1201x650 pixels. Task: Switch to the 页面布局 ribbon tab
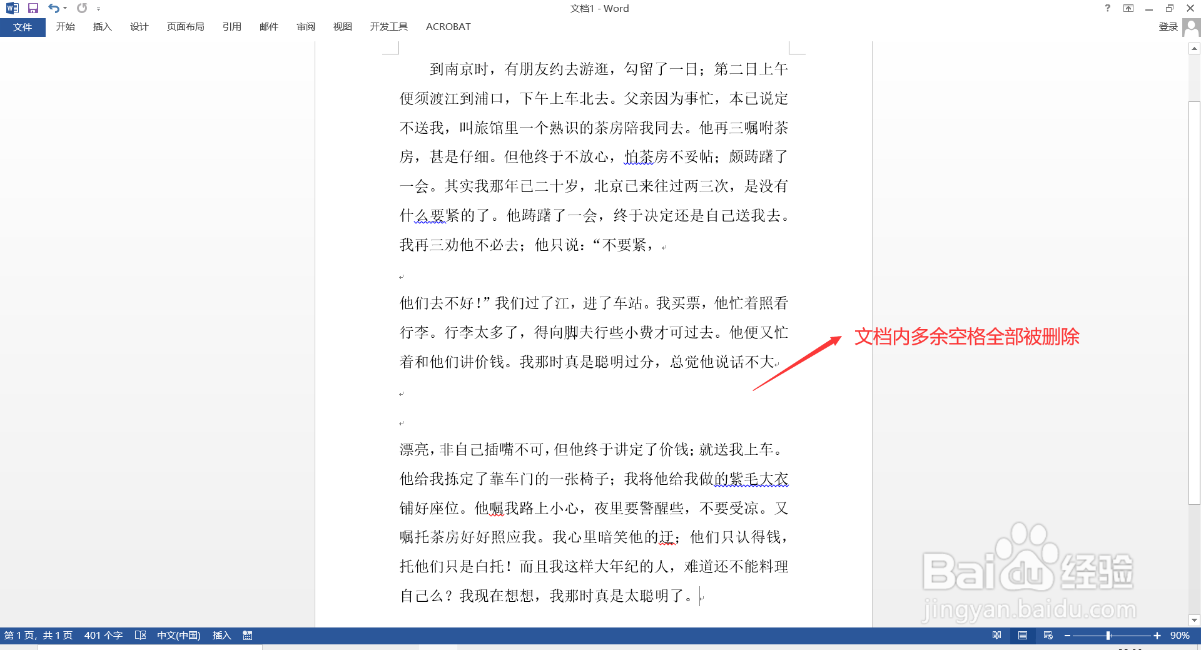click(186, 27)
